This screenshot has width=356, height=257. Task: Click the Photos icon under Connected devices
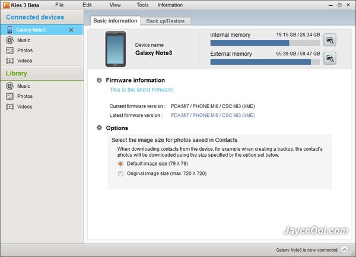9,50
